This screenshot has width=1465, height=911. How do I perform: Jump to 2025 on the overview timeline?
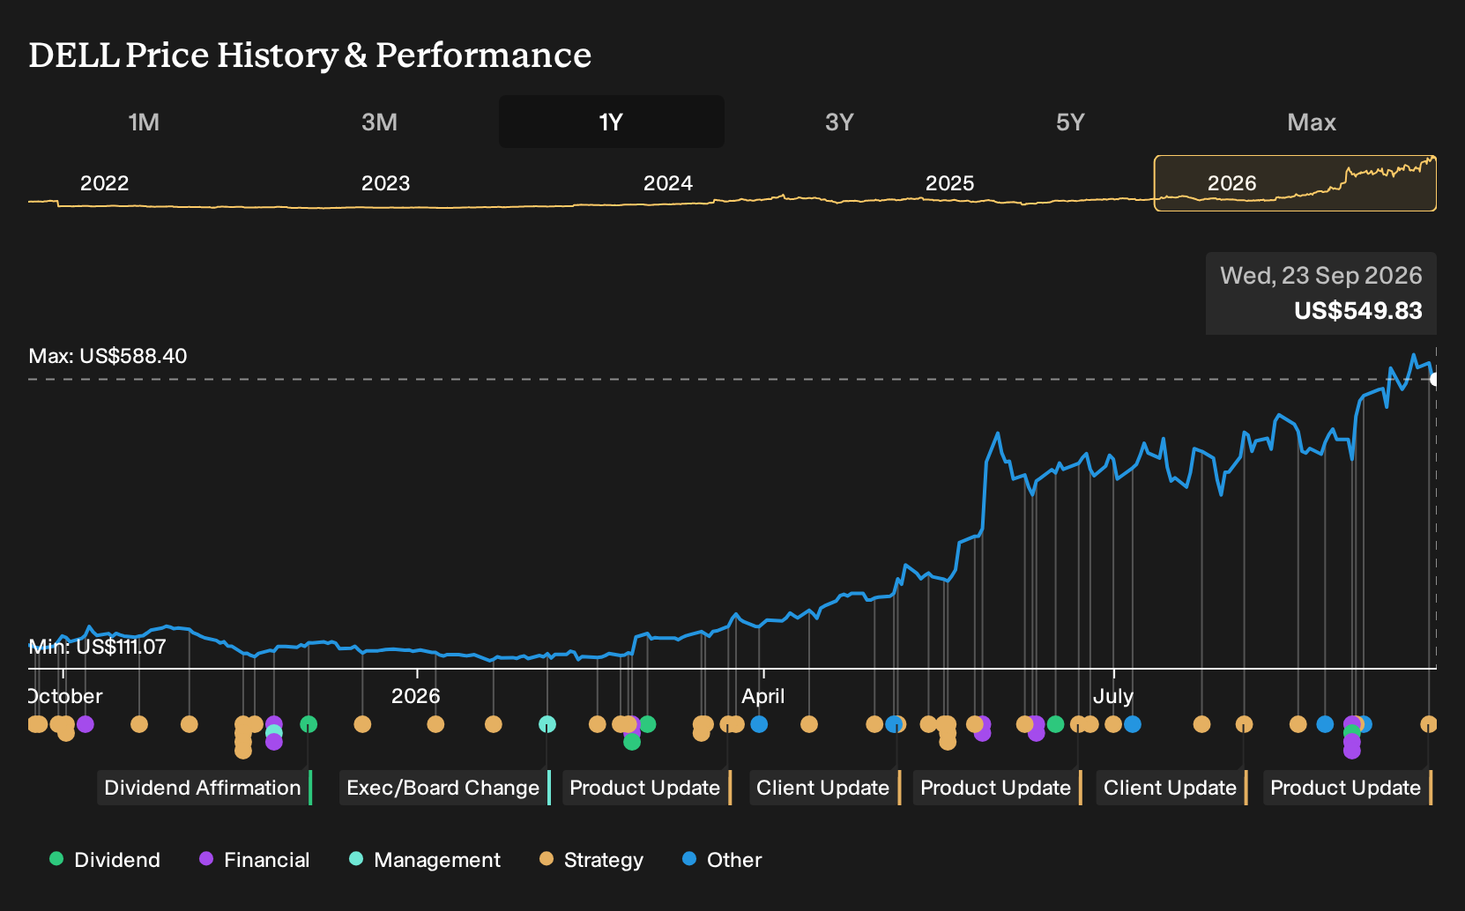pos(950,183)
